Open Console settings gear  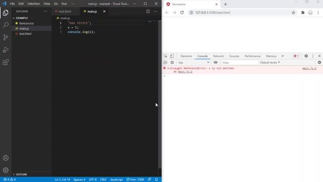tap(319, 62)
